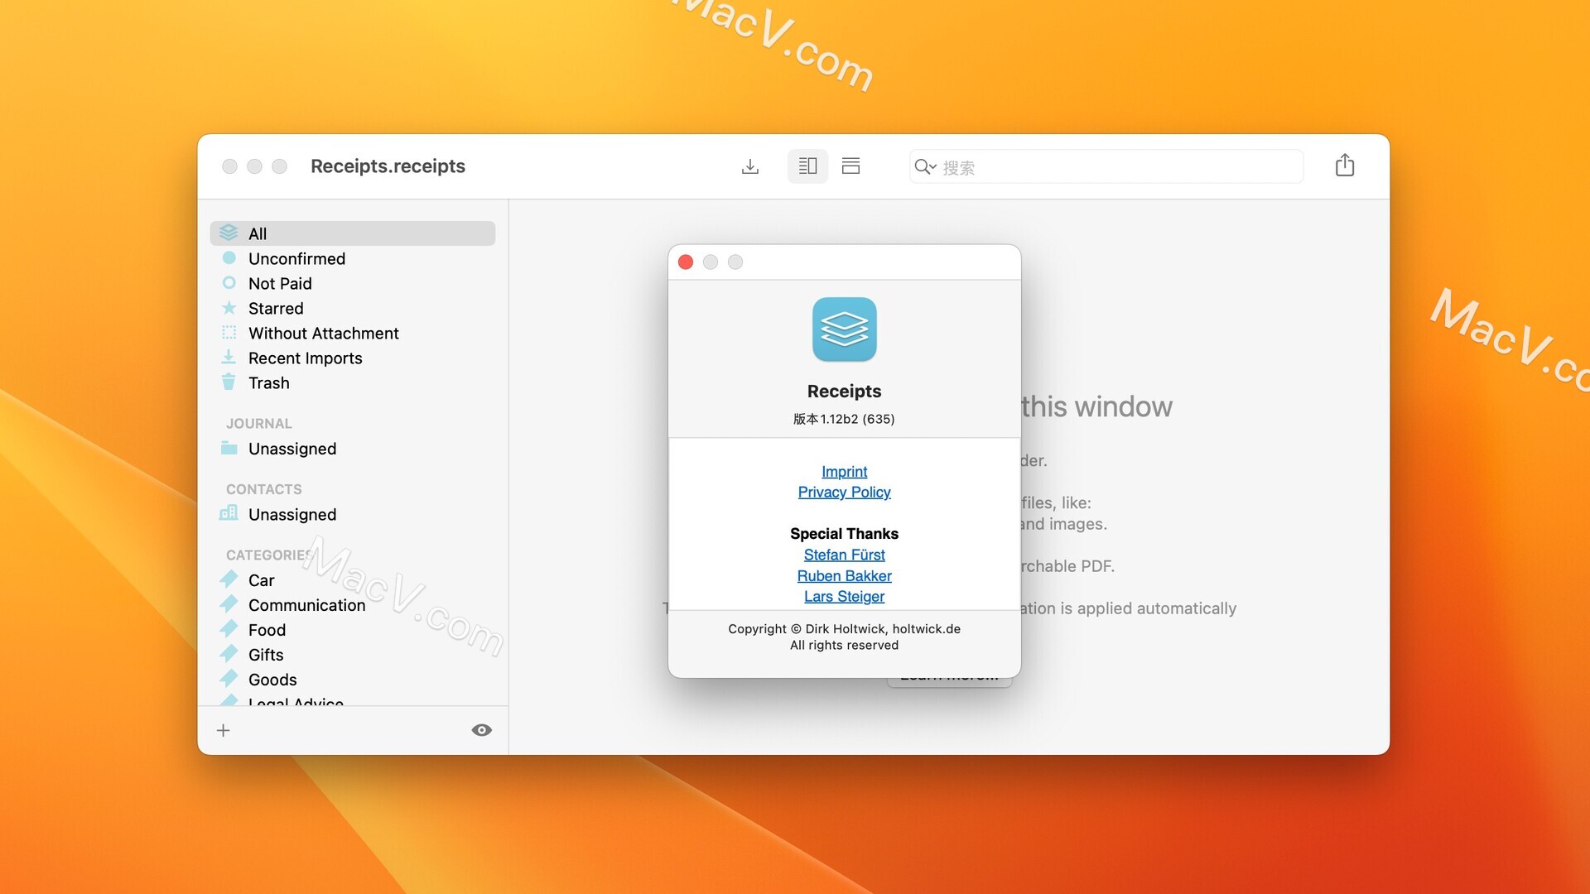Toggle the Not Paid circle status icon

pyautogui.click(x=229, y=283)
